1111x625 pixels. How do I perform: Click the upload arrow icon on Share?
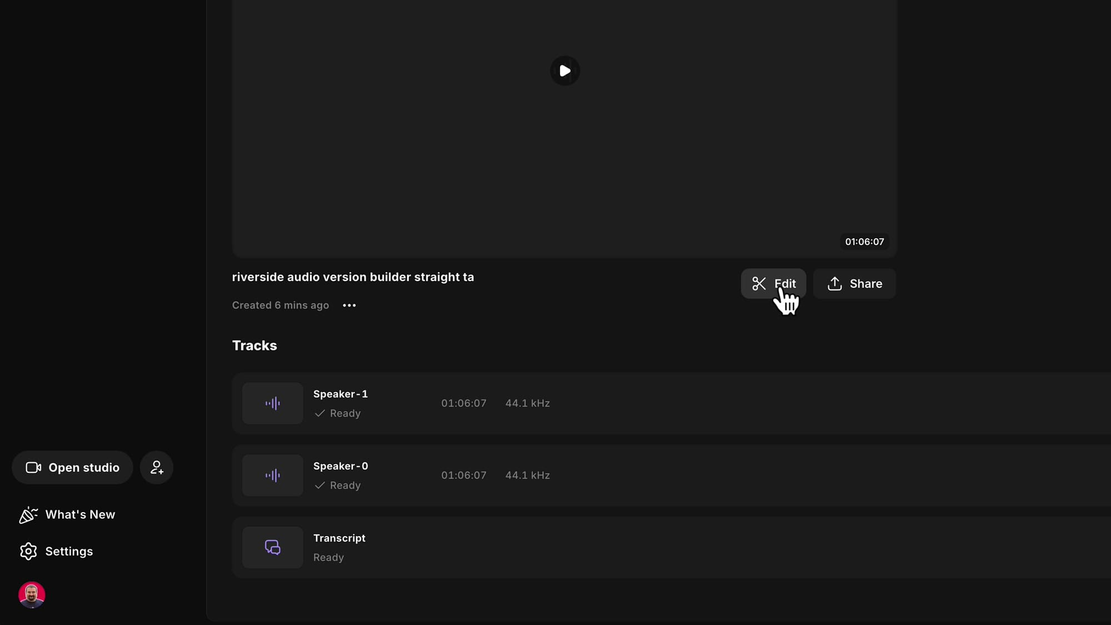point(834,283)
